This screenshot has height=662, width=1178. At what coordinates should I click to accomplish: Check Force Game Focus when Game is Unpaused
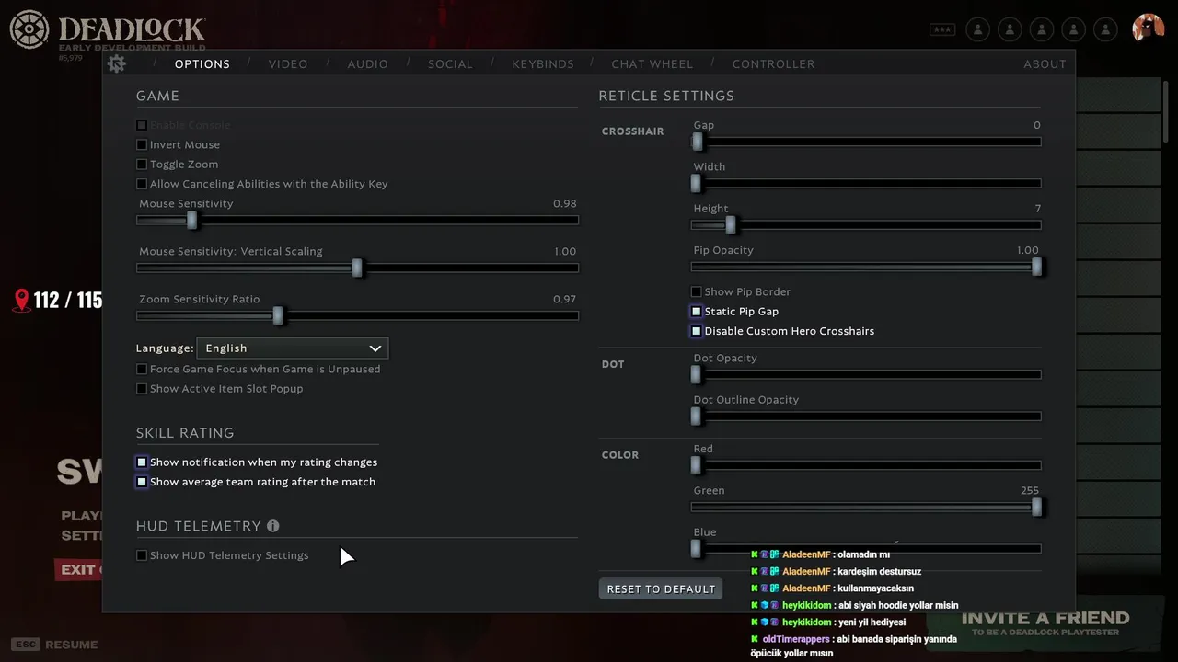coord(142,369)
